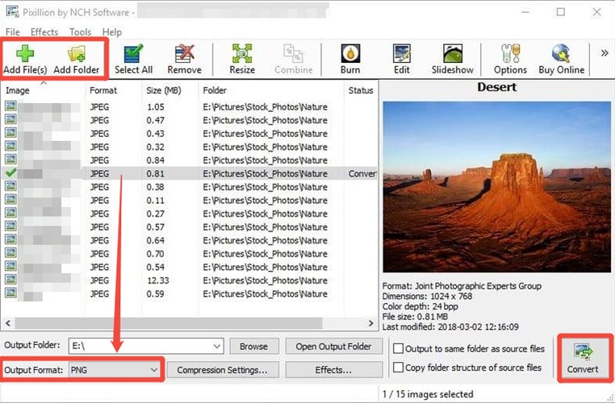Expand the toolbar overflow chevron
The height and width of the screenshot is (403, 615).
pos(605,53)
